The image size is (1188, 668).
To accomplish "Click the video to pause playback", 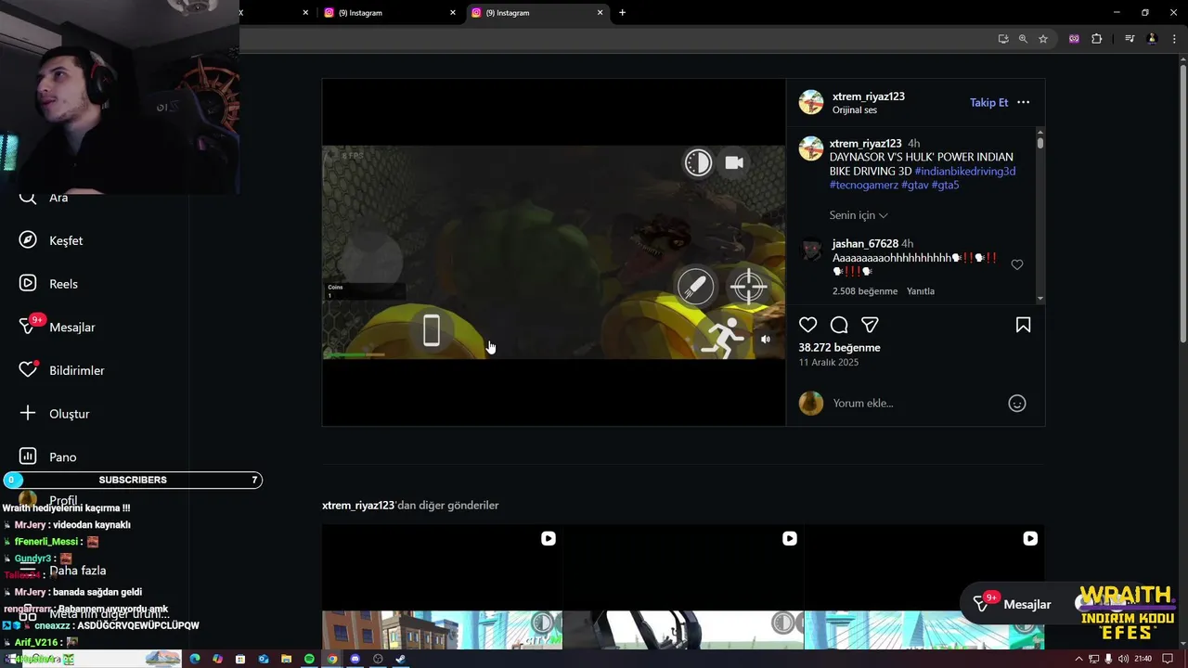I will point(554,251).
